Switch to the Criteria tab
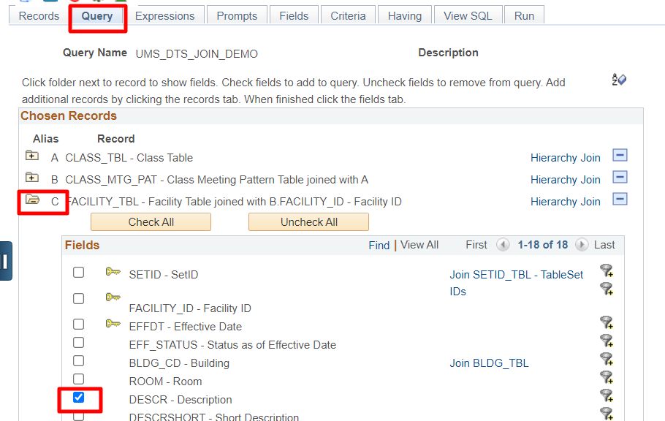Viewport: 665px width, 421px height. pos(348,15)
